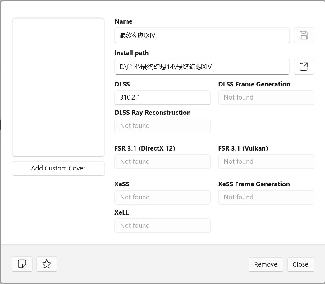
Task: Remove 最终幻想XIV from the library
Action: click(266, 264)
